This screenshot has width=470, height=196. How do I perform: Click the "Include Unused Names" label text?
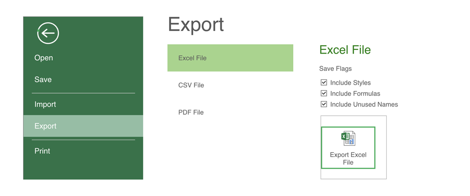tap(364, 104)
